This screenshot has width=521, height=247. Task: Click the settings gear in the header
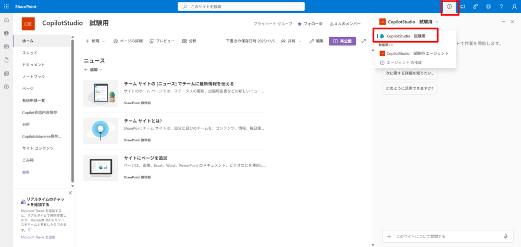[x=488, y=6]
